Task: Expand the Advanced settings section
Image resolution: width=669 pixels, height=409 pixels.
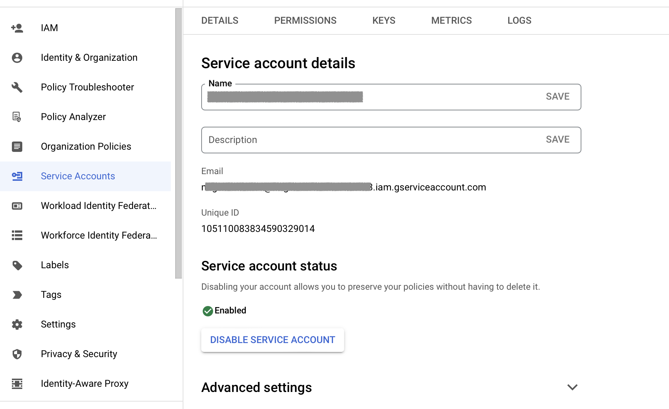Action: click(x=572, y=387)
